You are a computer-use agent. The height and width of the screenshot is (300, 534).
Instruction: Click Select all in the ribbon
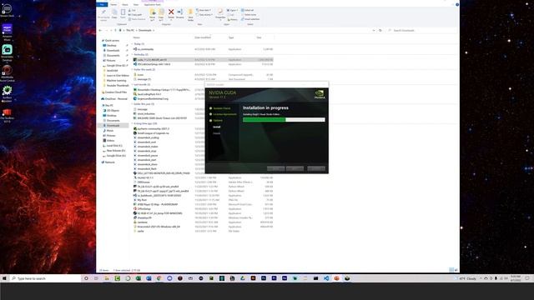tap(248, 10)
